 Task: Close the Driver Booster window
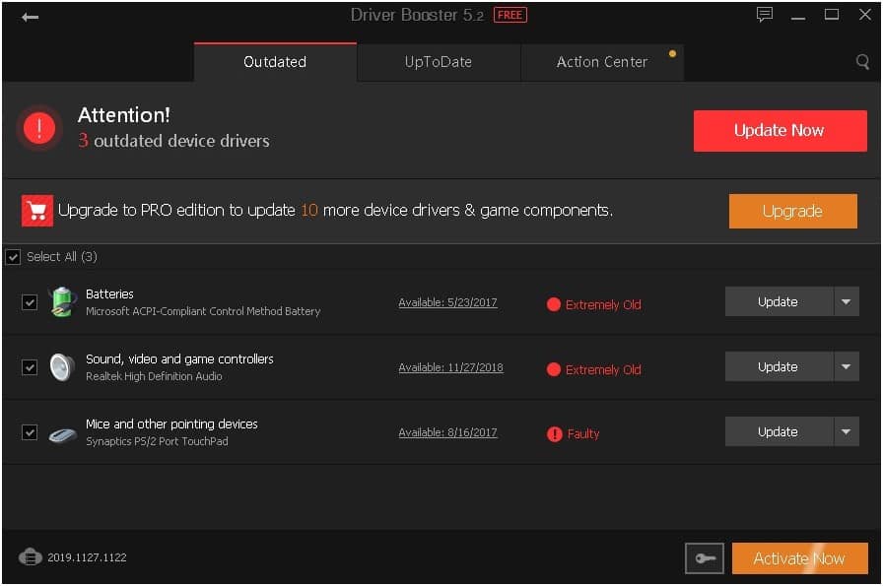point(864,15)
